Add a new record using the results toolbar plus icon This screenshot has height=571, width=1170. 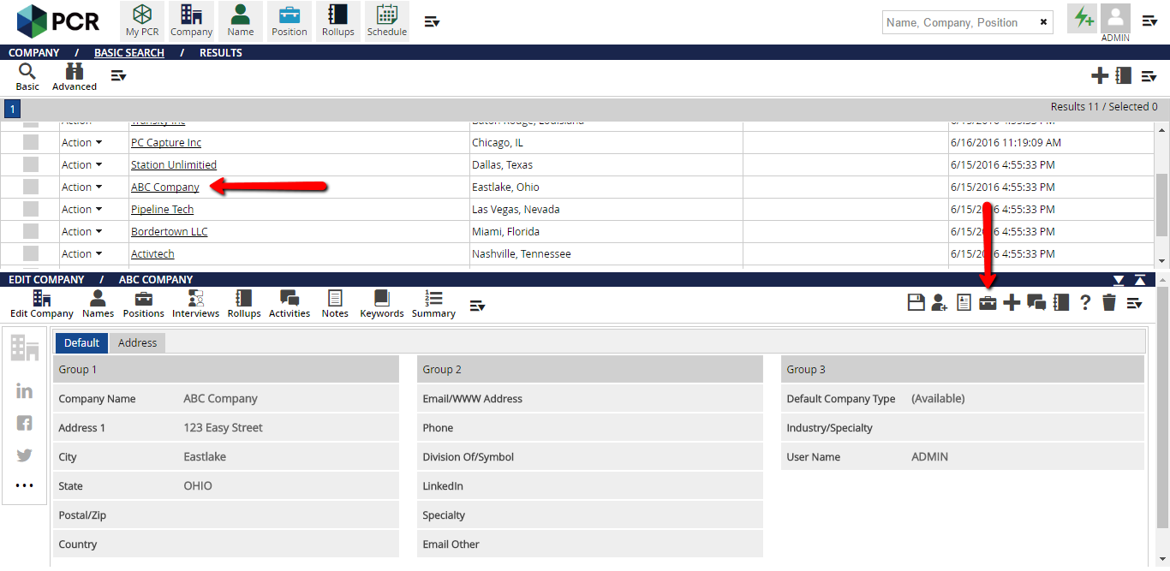click(x=1100, y=76)
